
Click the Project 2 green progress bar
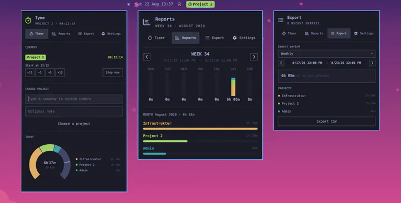pos(165,141)
